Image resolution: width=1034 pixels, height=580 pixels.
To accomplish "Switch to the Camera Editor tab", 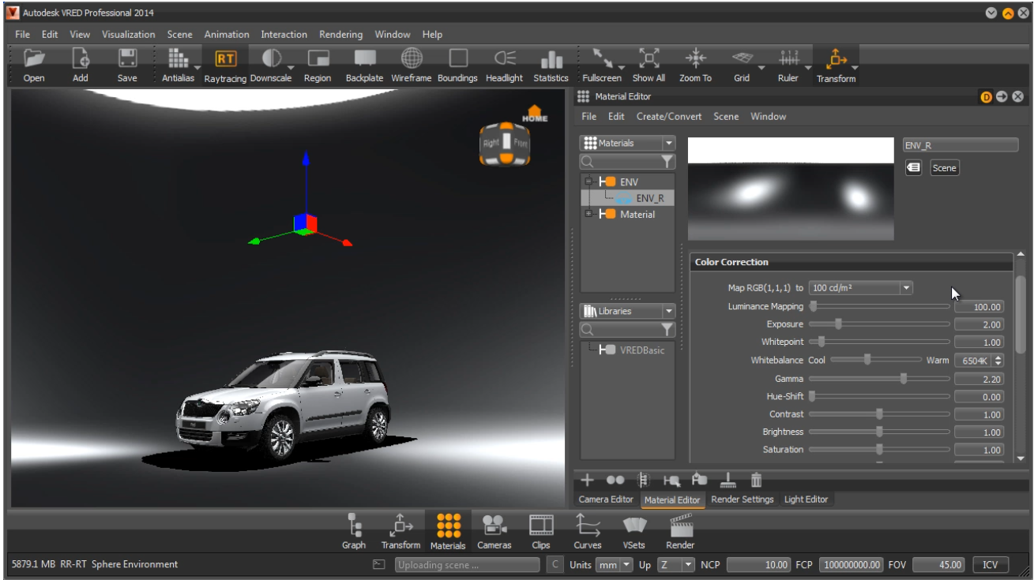I will coord(606,500).
